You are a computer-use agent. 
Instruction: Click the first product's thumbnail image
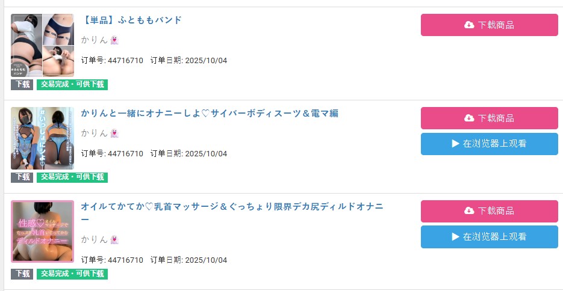tap(42, 45)
